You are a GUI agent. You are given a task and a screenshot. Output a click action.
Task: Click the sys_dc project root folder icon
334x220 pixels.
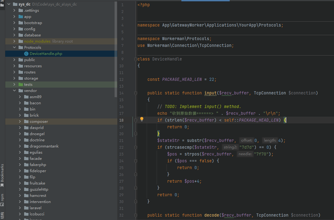click(15, 4)
